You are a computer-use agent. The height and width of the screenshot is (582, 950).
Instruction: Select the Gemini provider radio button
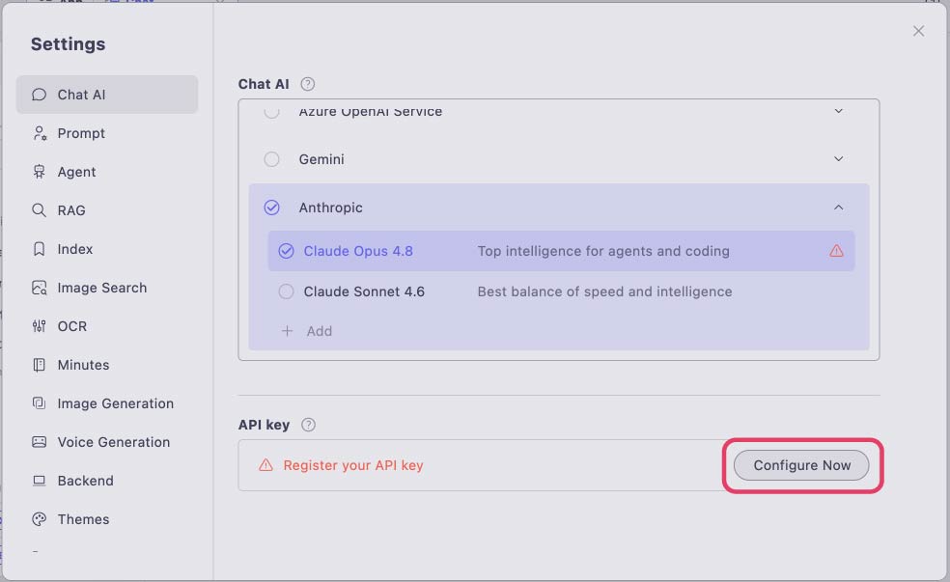[x=271, y=159]
